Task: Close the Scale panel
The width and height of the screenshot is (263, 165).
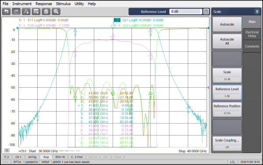Action: tap(257, 11)
